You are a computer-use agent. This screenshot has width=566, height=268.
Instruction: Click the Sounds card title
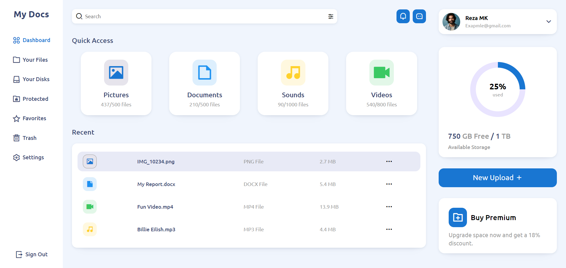293,95
